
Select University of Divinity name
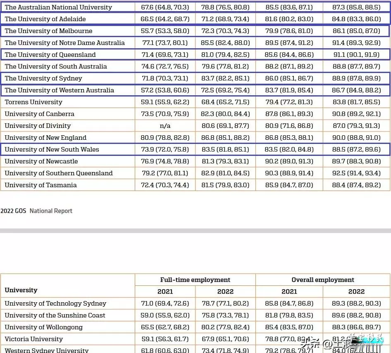[38, 126]
